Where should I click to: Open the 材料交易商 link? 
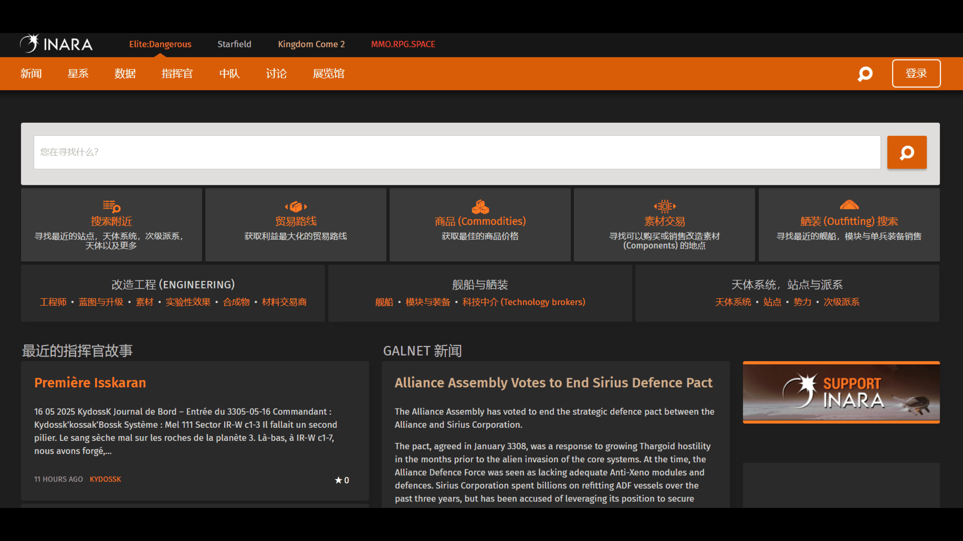click(x=284, y=302)
